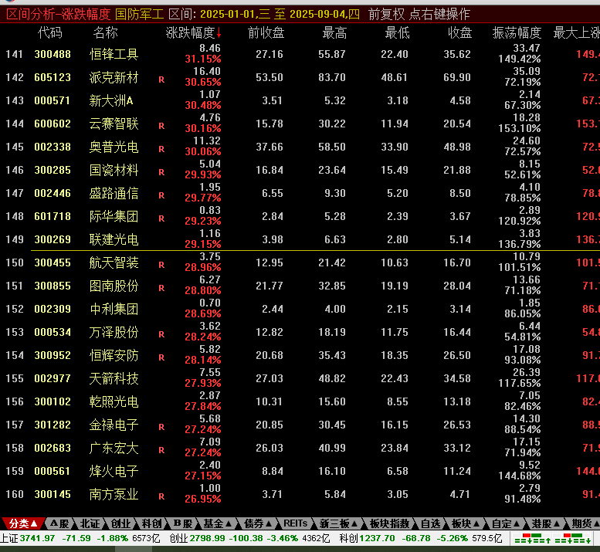The image size is (600, 552).
Task: Expand the 新三板 tab menu
Action: tap(338, 523)
